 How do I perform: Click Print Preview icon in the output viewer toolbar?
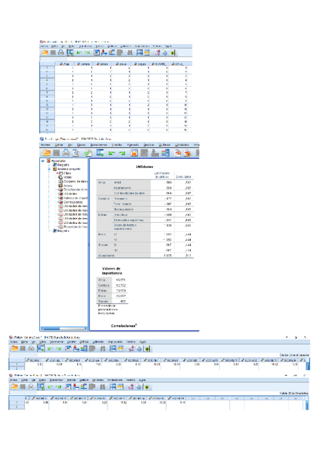click(75, 153)
